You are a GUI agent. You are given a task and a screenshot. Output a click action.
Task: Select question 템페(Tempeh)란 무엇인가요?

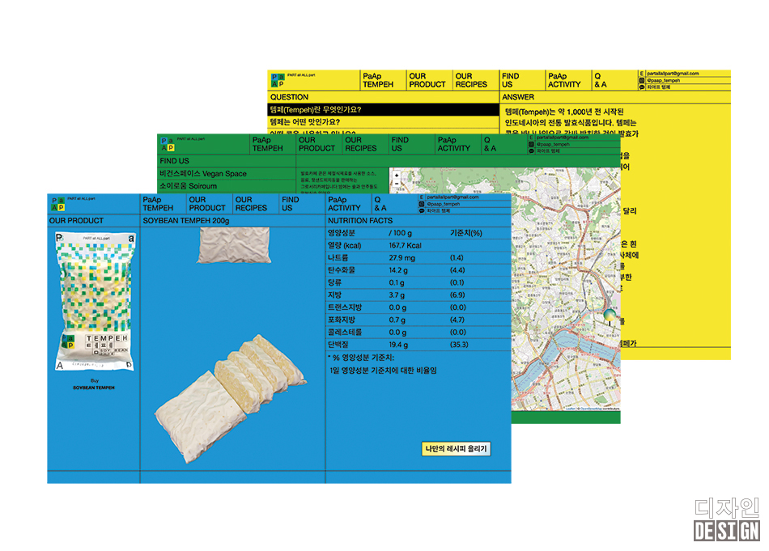(x=384, y=110)
